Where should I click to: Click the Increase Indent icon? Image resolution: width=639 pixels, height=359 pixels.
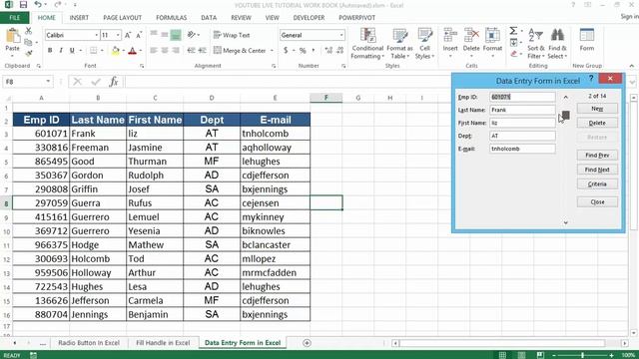pos(202,51)
